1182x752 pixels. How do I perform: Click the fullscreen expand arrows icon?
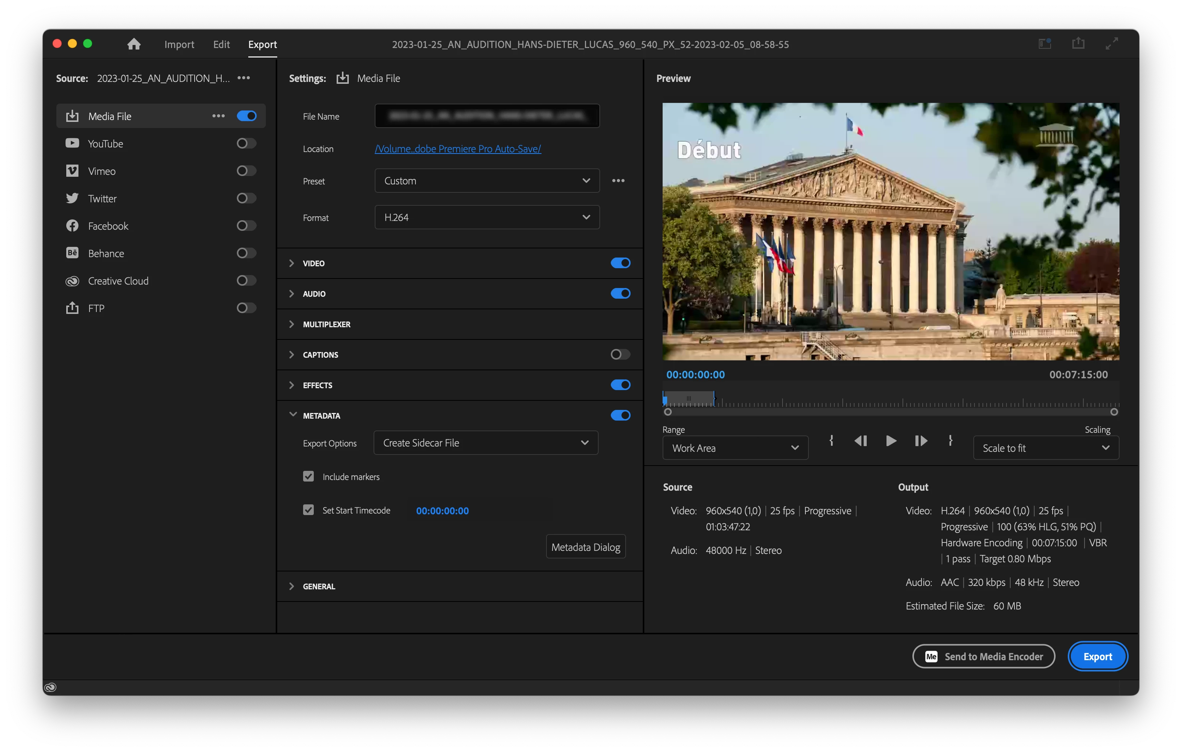point(1112,44)
